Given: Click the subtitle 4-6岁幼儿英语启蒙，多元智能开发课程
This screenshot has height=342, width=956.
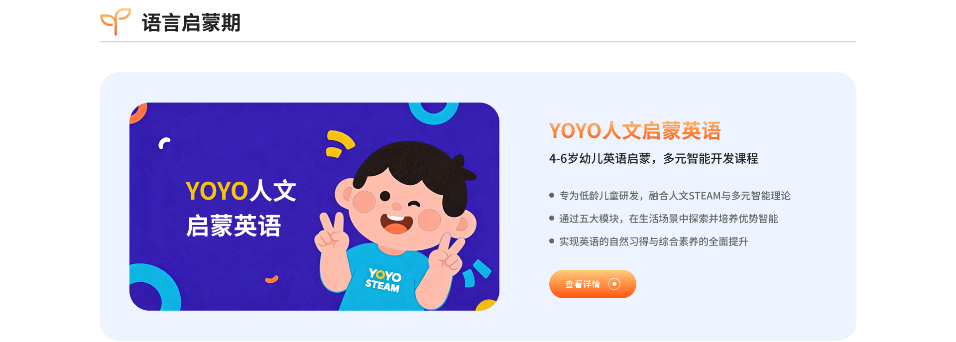Looking at the screenshot, I should point(653,158).
